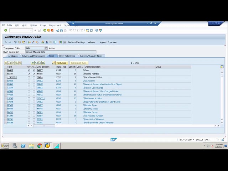Click the Find binoculars icon
The height and width of the screenshot is (171, 228).
61,30
